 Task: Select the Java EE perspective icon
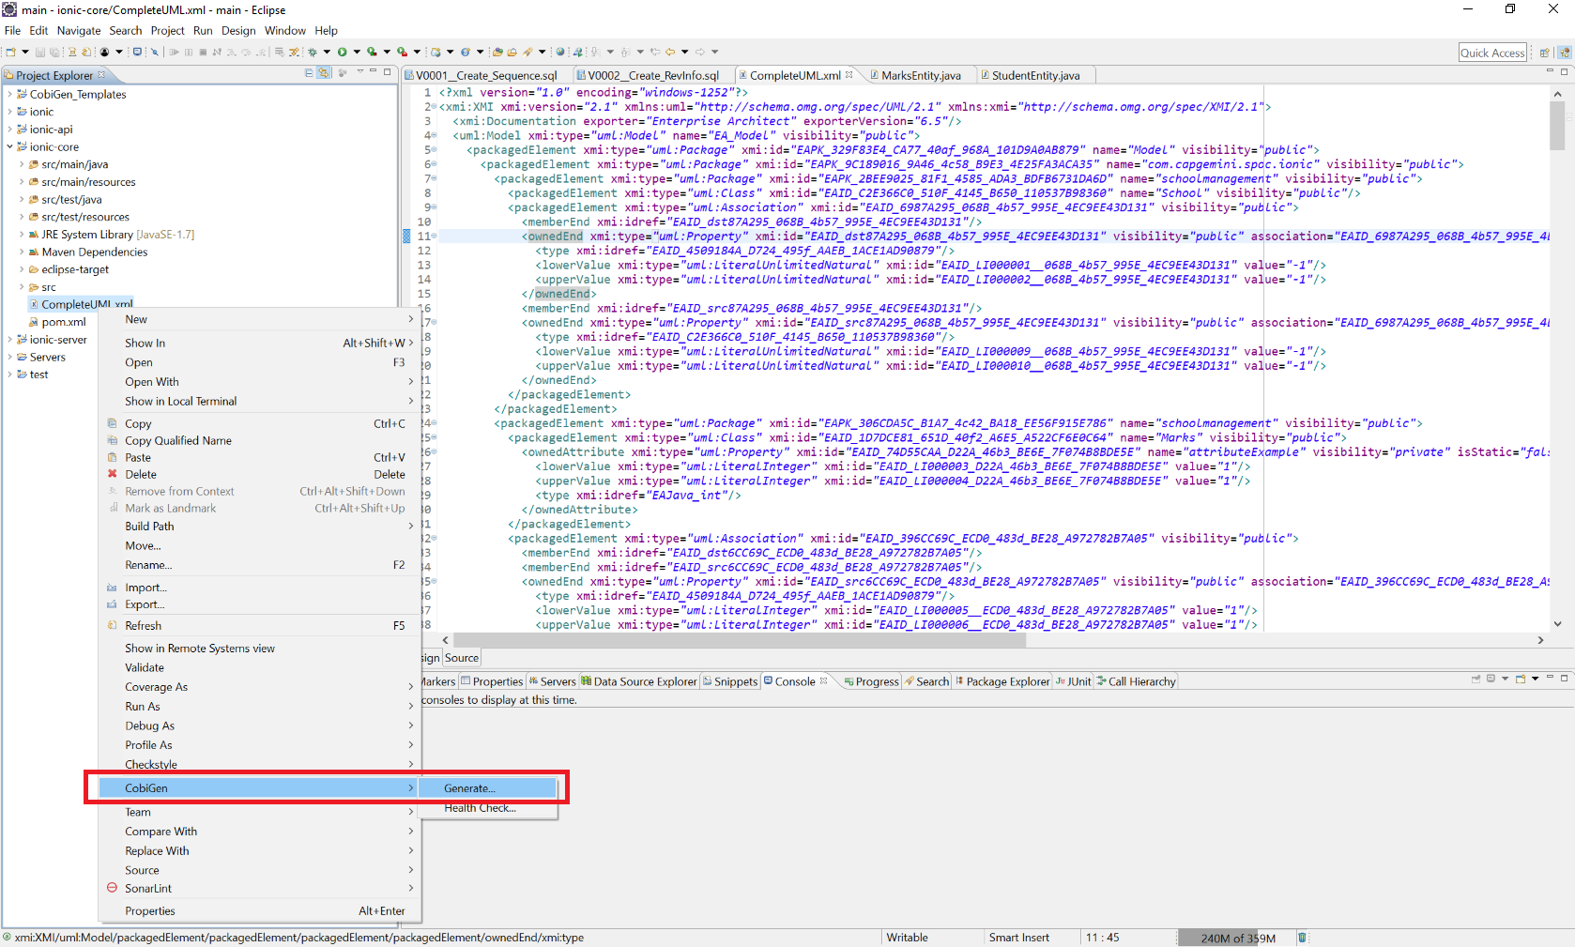coord(1564,53)
